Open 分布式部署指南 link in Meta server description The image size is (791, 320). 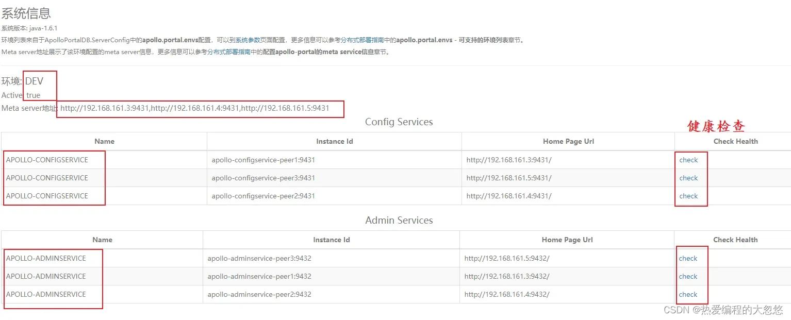[x=229, y=52]
